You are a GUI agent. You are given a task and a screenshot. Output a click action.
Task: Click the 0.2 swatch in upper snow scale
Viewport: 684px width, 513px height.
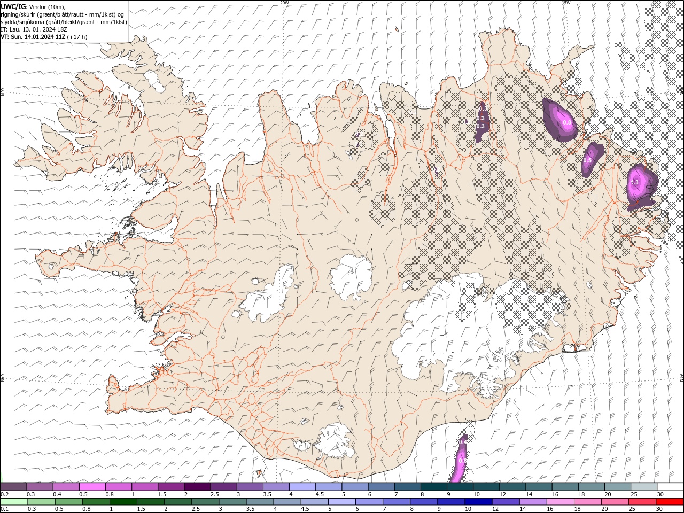(13, 486)
